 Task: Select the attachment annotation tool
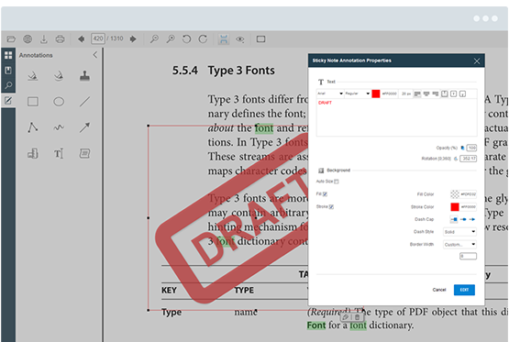pos(33,153)
